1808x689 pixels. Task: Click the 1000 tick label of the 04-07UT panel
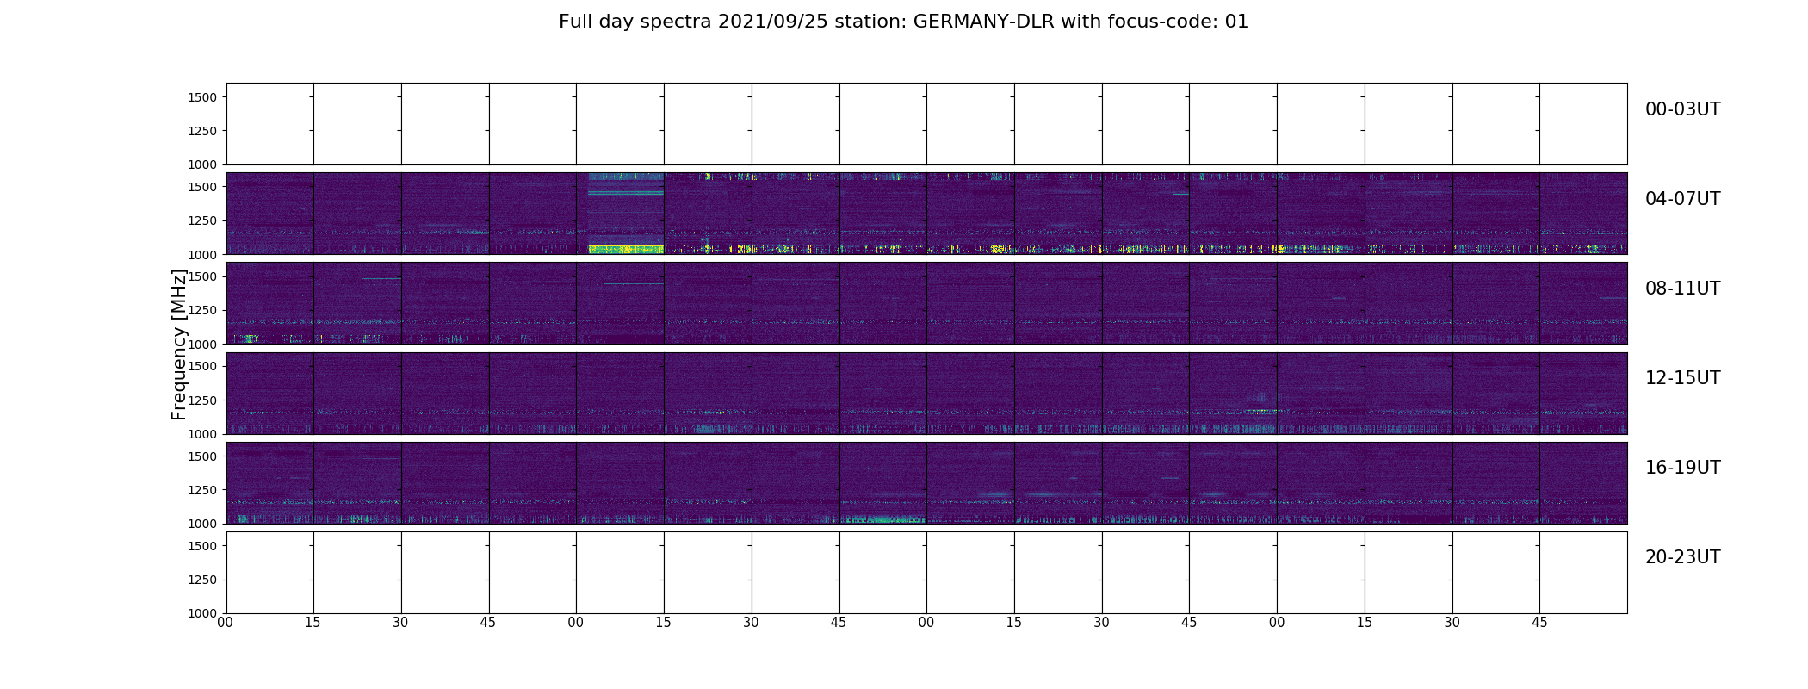(202, 254)
